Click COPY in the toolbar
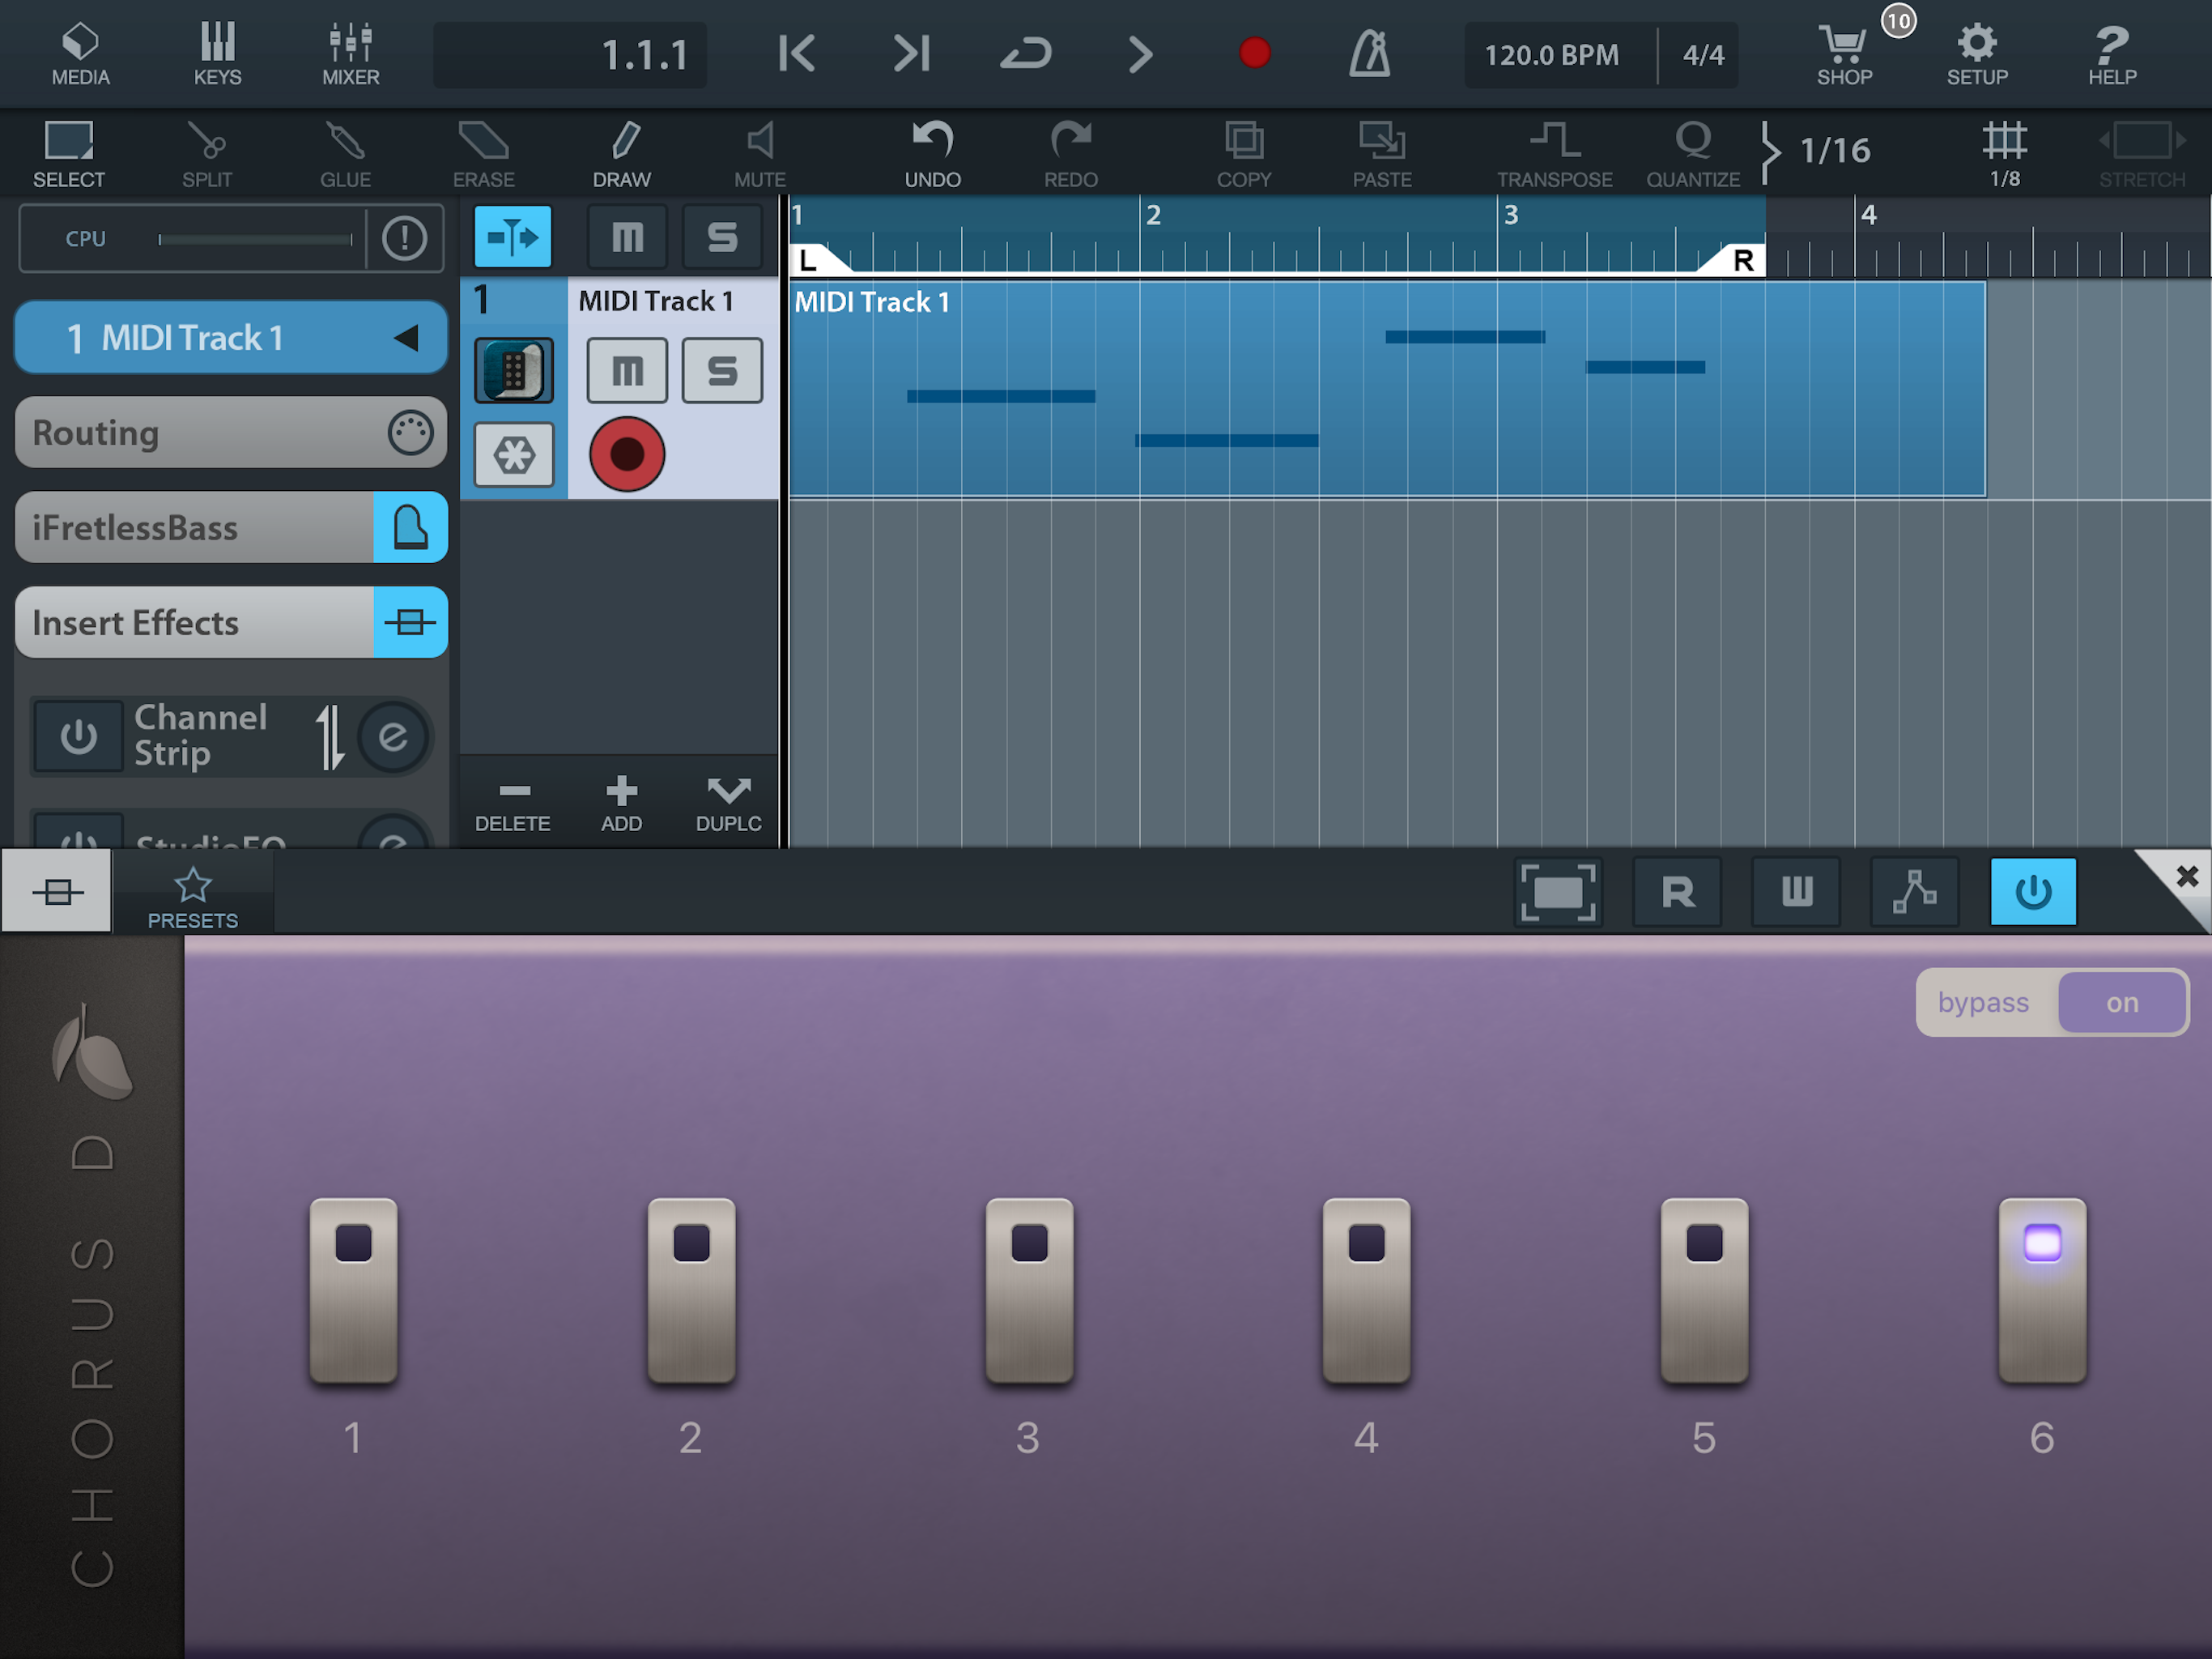2212x1659 pixels. [x=1244, y=153]
